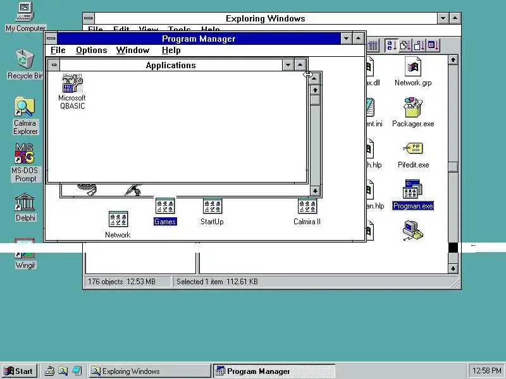Click 'Selected 1 item 112.61 KB' status text
Image resolution: width=506 pixels, height=379 pixels.
pos(217,282)
